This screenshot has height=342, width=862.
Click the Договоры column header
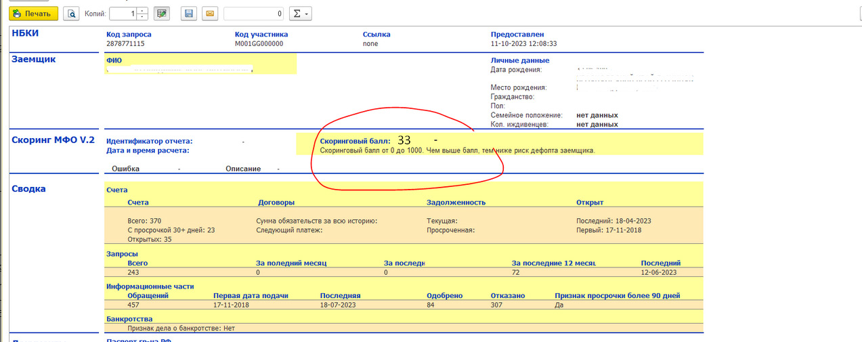click(276, 202)
